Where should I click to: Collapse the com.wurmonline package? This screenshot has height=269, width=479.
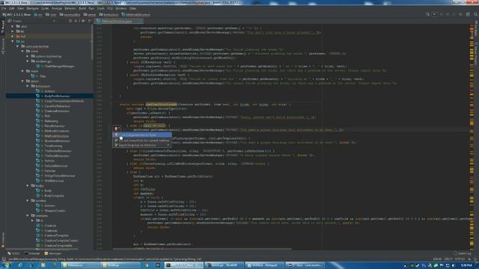coord(17,46)
